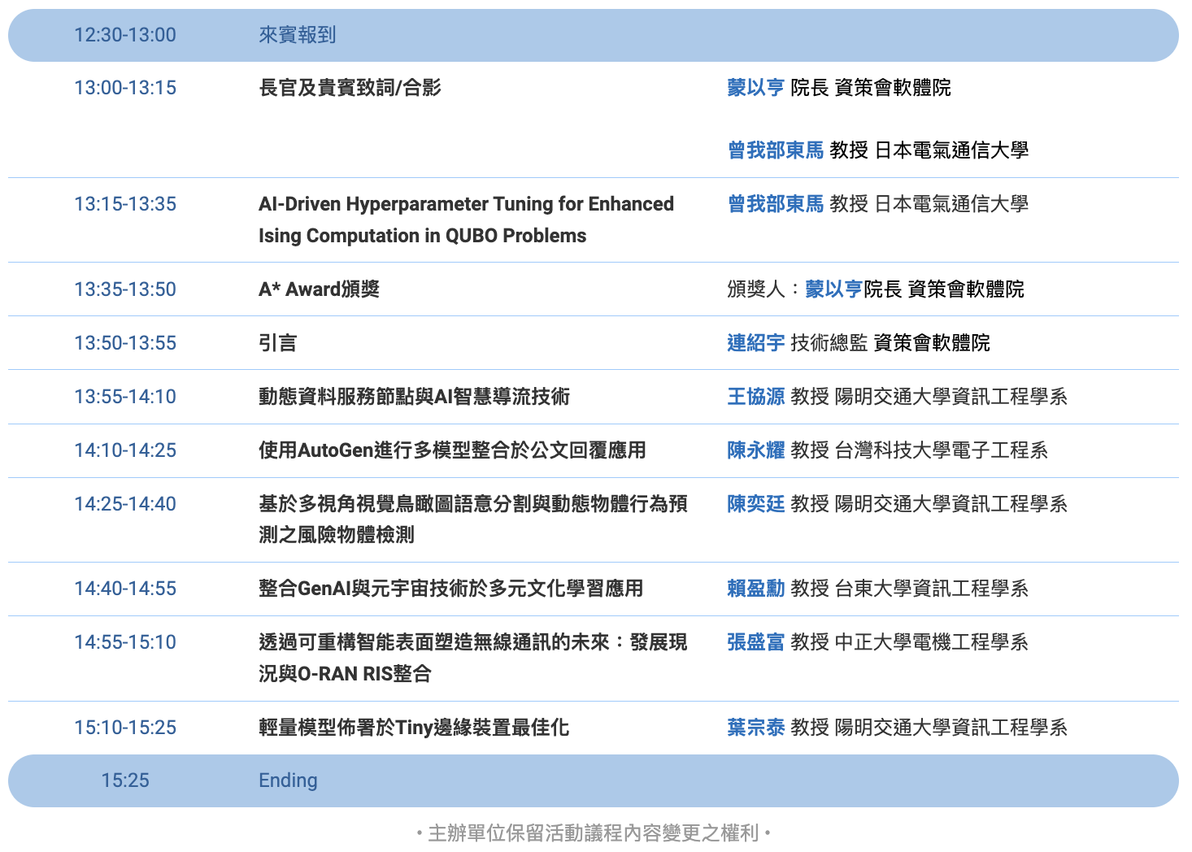Open 曾我部東馬 link beside the AI-Driven Hyperparameter talk

(x=775, y=204)
